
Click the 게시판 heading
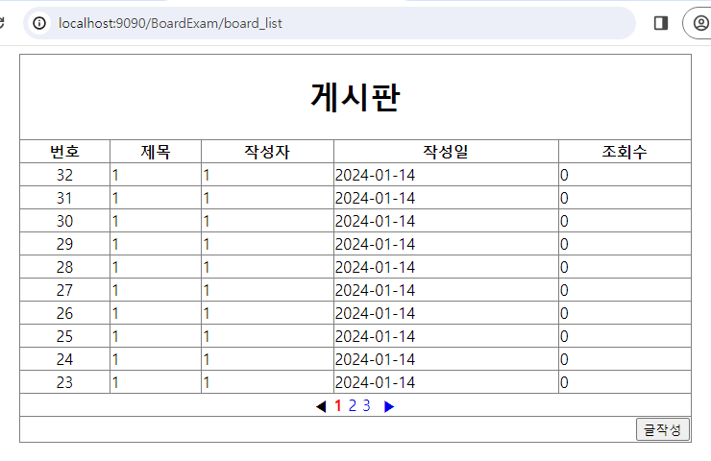point(355,97)
